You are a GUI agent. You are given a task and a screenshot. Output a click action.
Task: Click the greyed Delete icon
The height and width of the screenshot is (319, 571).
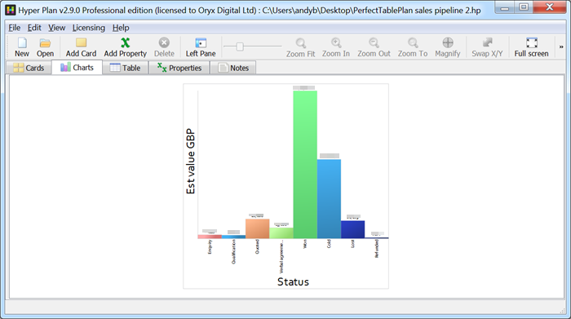pos(164,47)
